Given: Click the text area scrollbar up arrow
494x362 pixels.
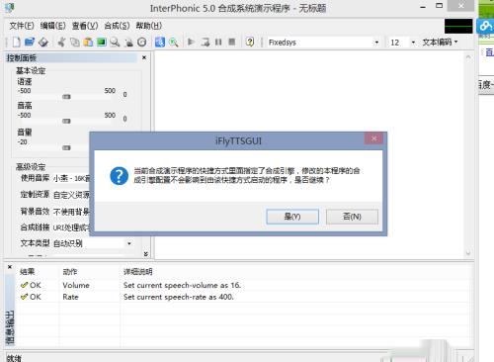Looking at the screenshot, I should pyautogui.click(x=468, y=57).
